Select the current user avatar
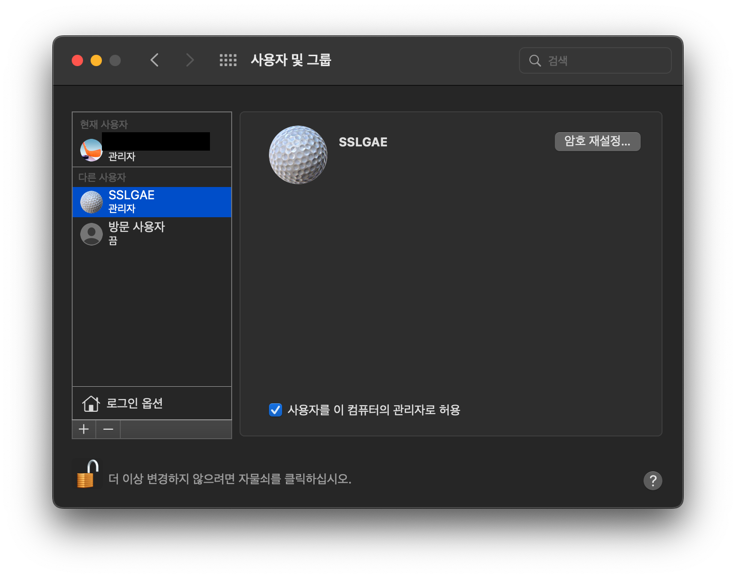This screenshot has height=578, width=736. [x=92, y=150]
